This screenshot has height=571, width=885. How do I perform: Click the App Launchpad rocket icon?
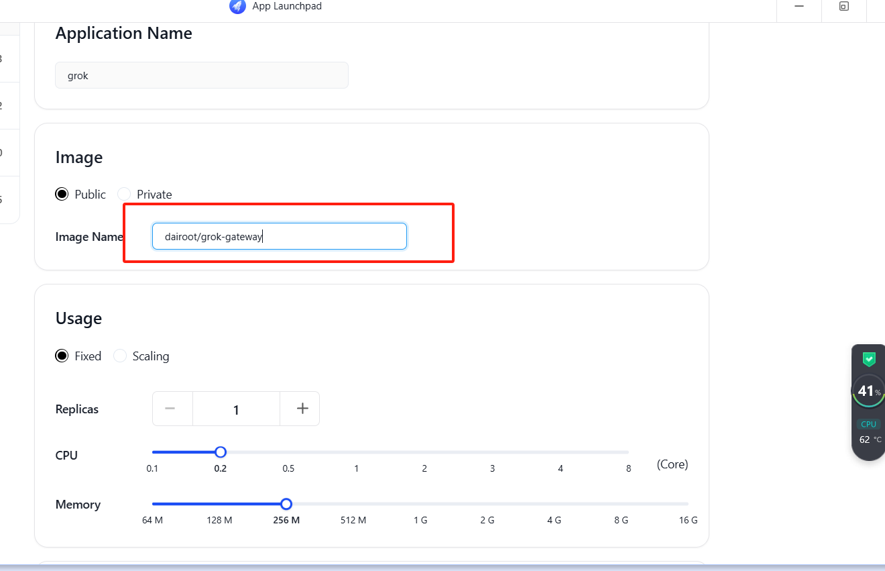237,7
